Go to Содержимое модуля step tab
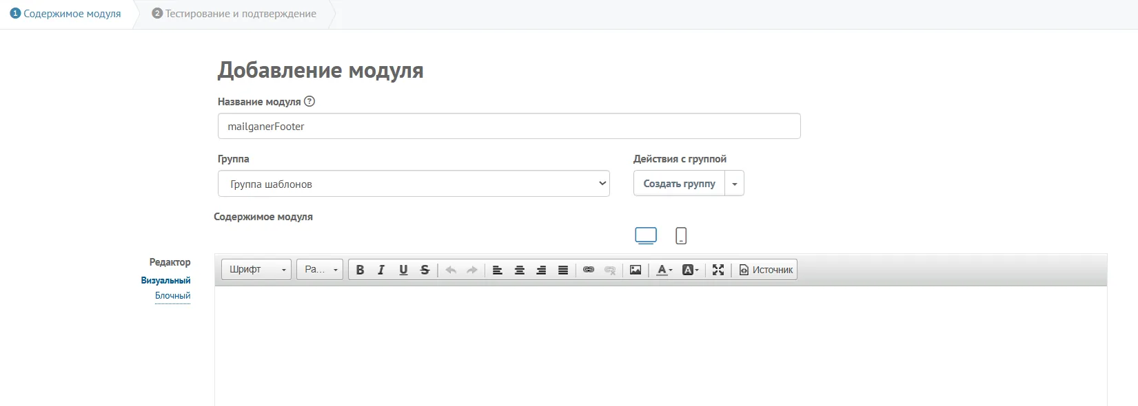Viewport: 1138px width, 406px height. click(x=65, y=14)
